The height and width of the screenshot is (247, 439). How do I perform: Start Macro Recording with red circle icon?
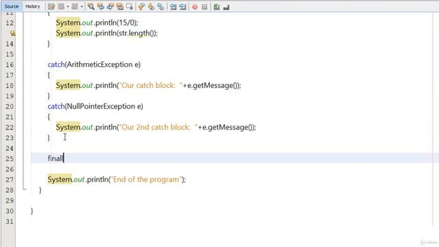(195, 7)
